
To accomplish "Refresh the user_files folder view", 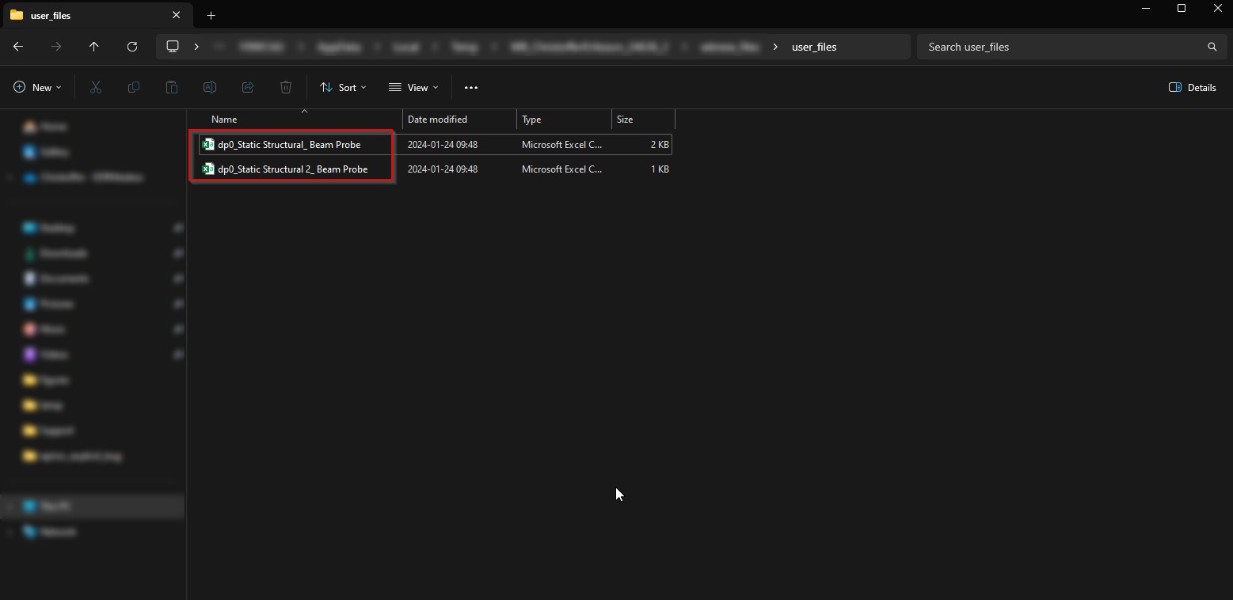I will click(x=132, y=47).
